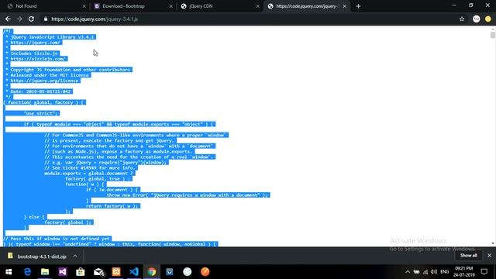The height and width of the screenshot is (279, 496).
Task: Close the code.jquery.com tab
Action: [x=344, y=6]
